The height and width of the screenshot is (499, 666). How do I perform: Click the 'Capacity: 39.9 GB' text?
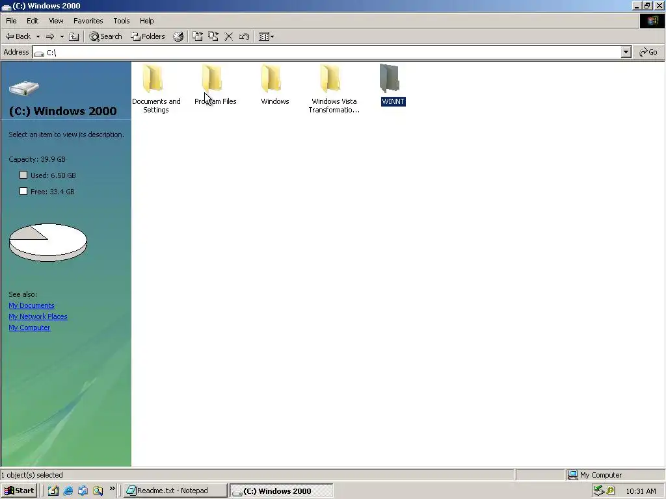(37, 159)
